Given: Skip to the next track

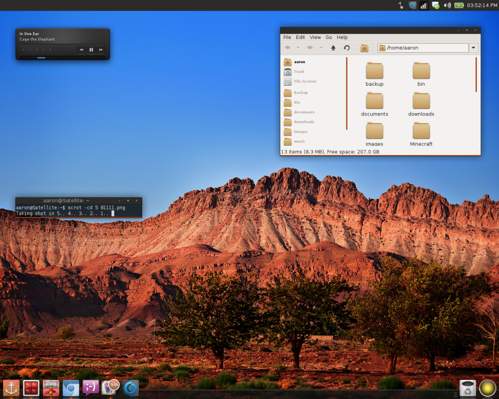Looking at the screenshot, I should (x=101, y=50).
